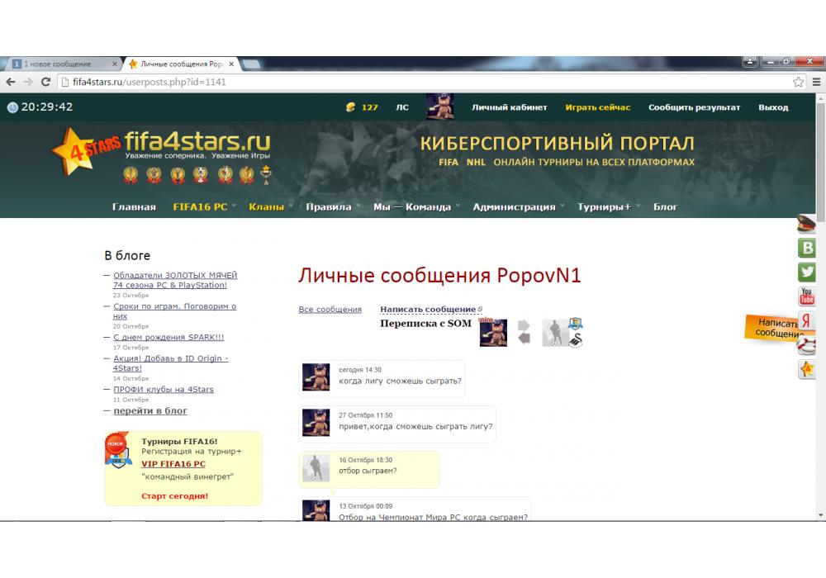Open the VK social sidebar icon

807,248
